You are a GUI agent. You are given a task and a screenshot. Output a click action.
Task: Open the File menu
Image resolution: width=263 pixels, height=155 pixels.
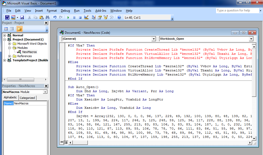9,11
